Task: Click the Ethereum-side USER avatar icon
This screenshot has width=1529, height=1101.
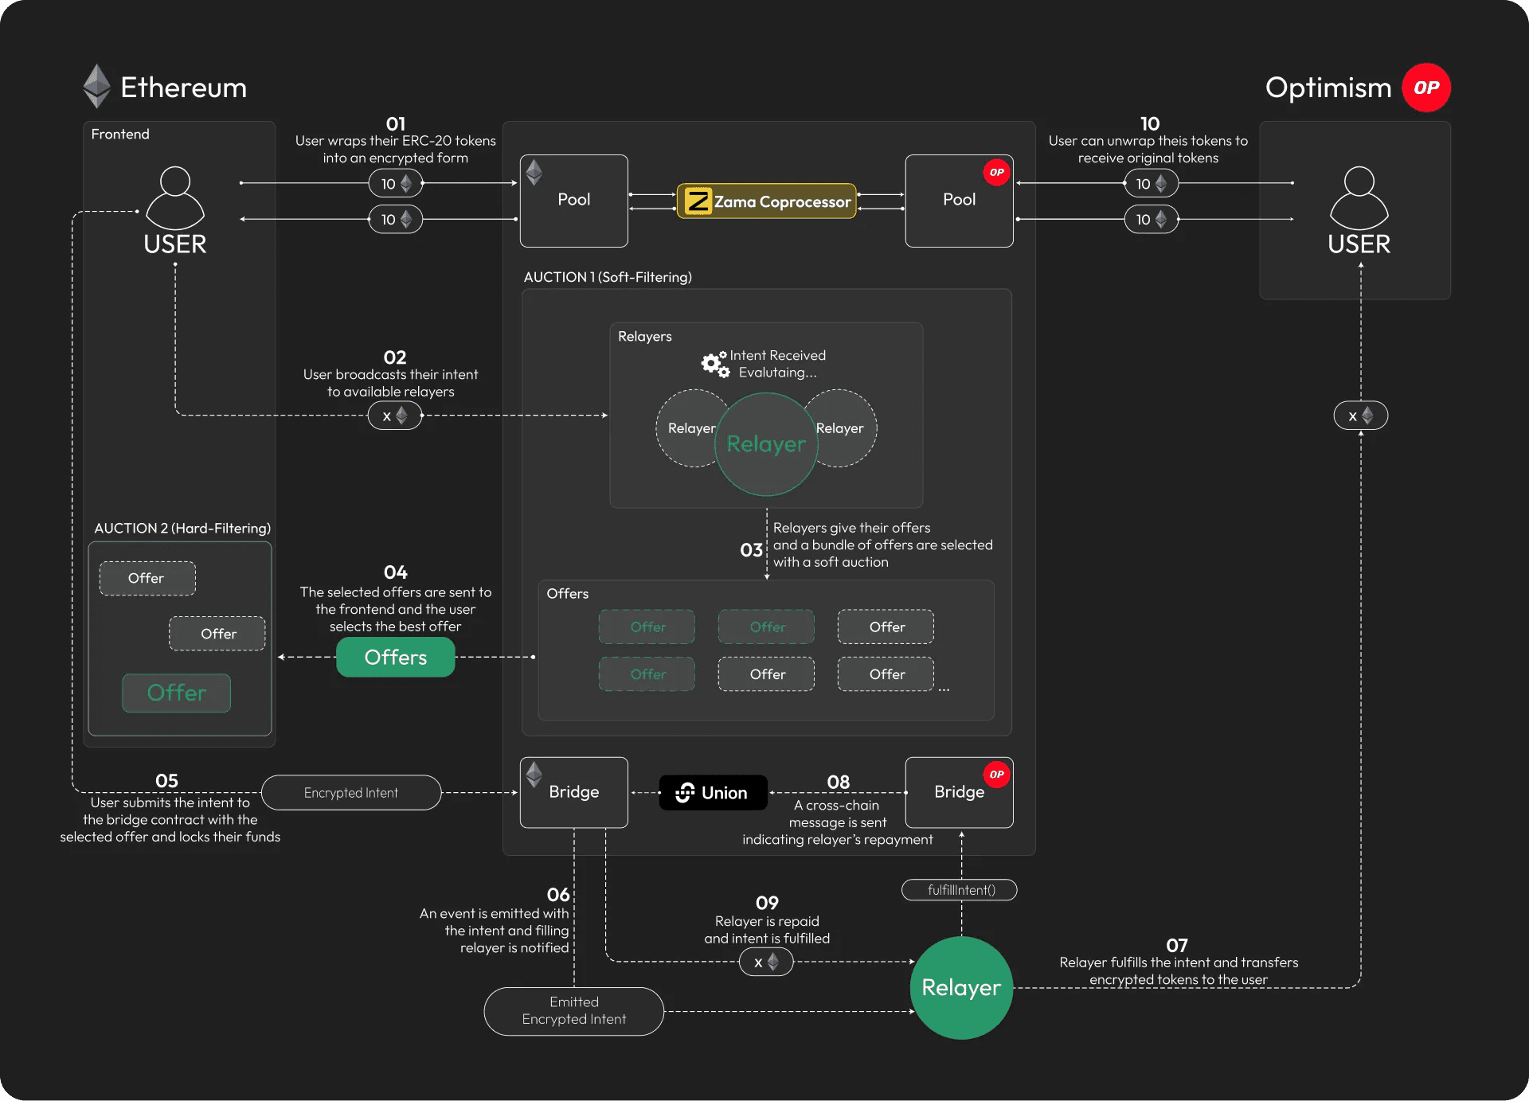Action: [x=175, y=197]
